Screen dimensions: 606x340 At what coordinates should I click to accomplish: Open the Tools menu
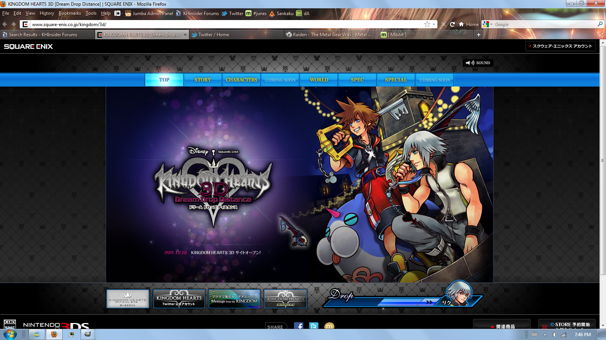coord(91,13)
